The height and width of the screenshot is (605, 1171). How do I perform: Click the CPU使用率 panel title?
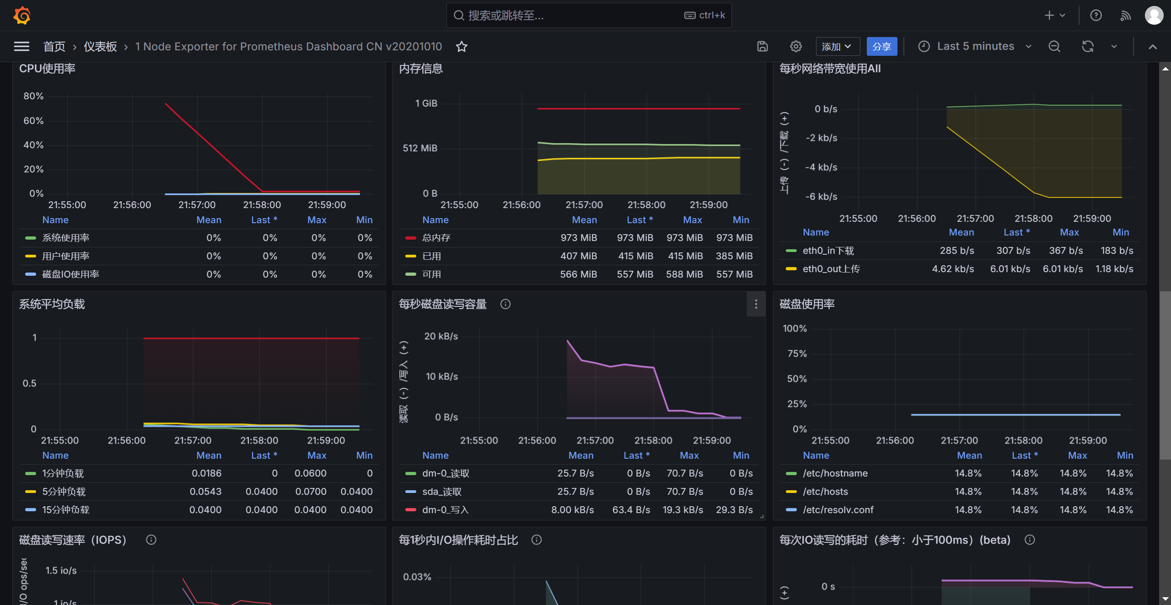(x=47, y=69)
